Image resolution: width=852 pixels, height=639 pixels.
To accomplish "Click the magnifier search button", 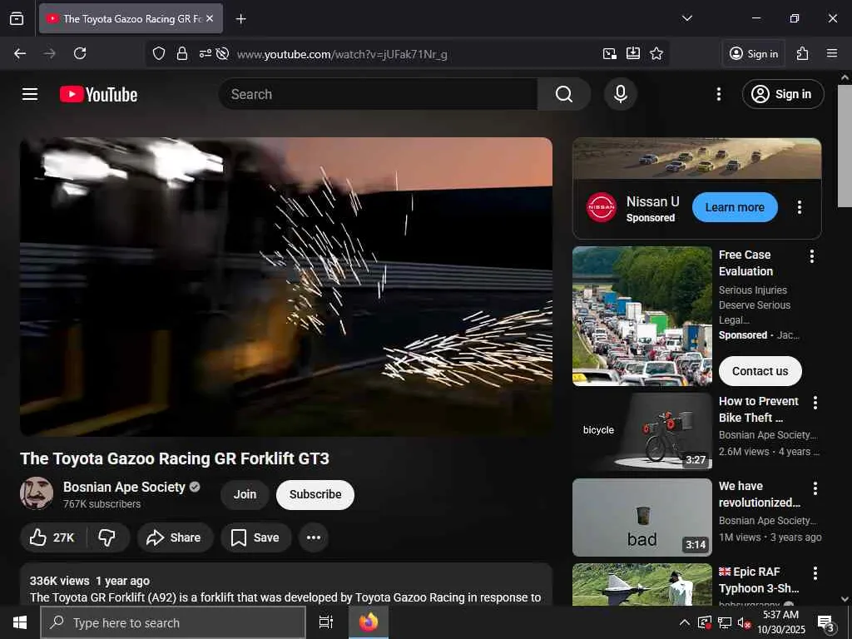I will (563, 94).
